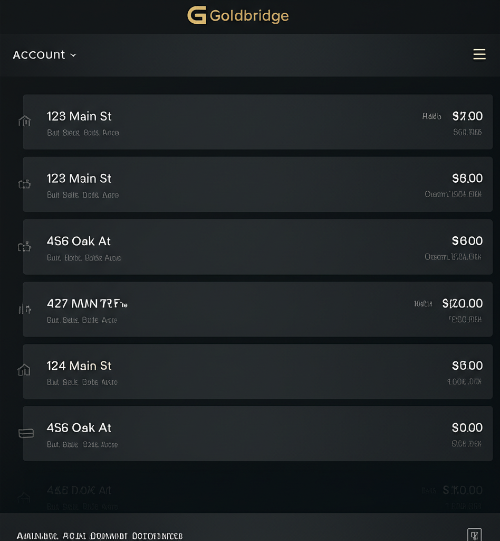Collapse the Account selector arrow
The image size is (500, 541).
[x=73, y=55]
